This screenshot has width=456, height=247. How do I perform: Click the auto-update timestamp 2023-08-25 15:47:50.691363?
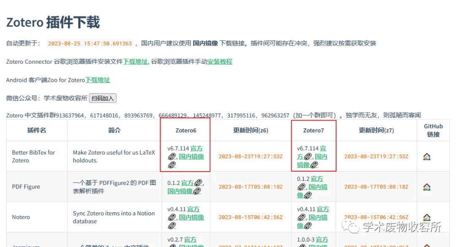coord(90,43)
